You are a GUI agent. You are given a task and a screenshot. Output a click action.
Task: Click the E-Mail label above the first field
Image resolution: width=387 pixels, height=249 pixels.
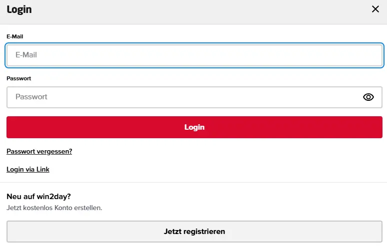tap(15, 36)
